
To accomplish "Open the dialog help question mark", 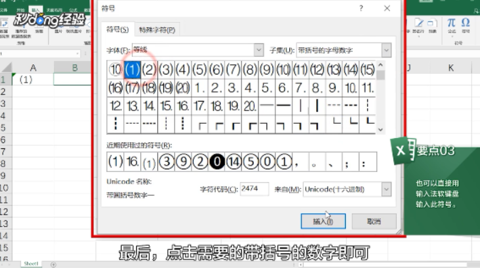I will [x=362, y=8].
